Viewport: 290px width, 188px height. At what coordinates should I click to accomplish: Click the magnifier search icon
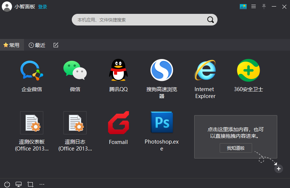(x=210, y=20)
